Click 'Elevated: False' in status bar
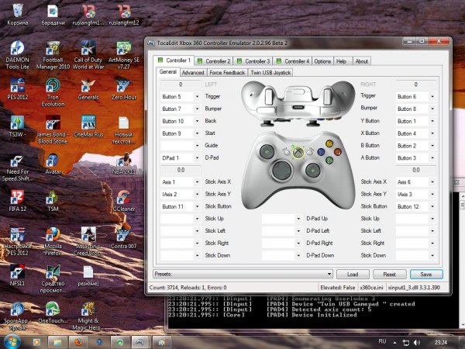Screen dimensions: 465x349 tap(337, 288)
